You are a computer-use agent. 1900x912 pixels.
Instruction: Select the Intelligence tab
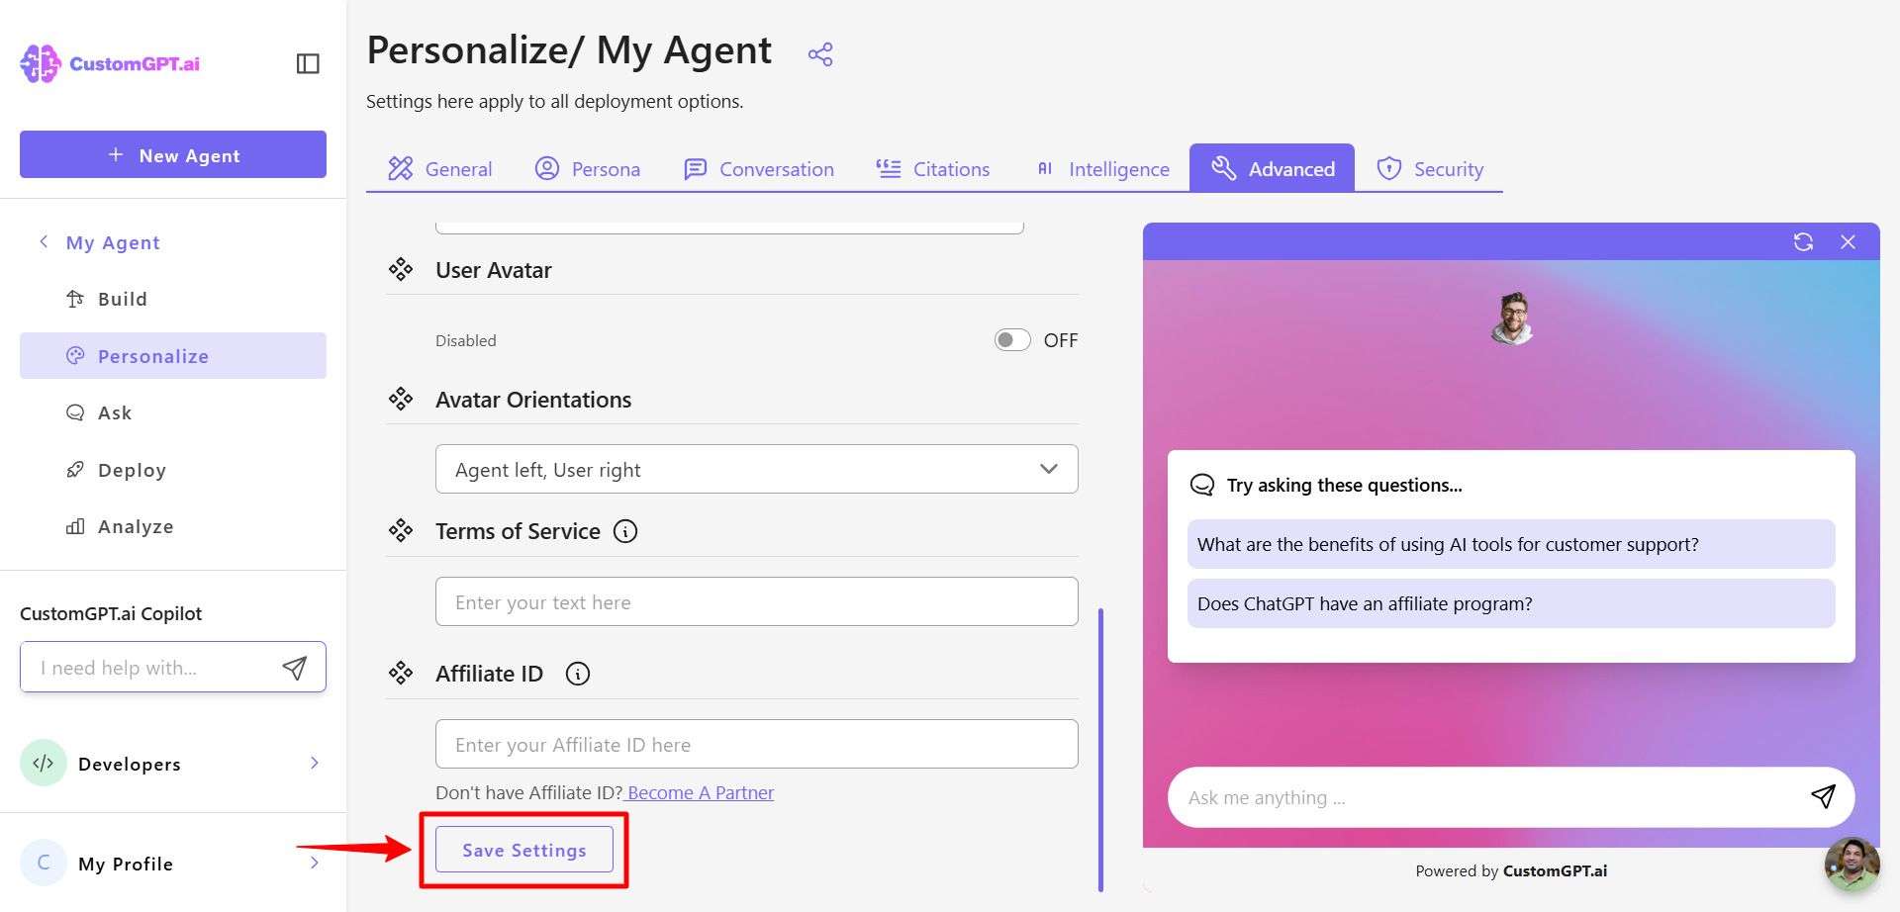tap(1101, 169)
